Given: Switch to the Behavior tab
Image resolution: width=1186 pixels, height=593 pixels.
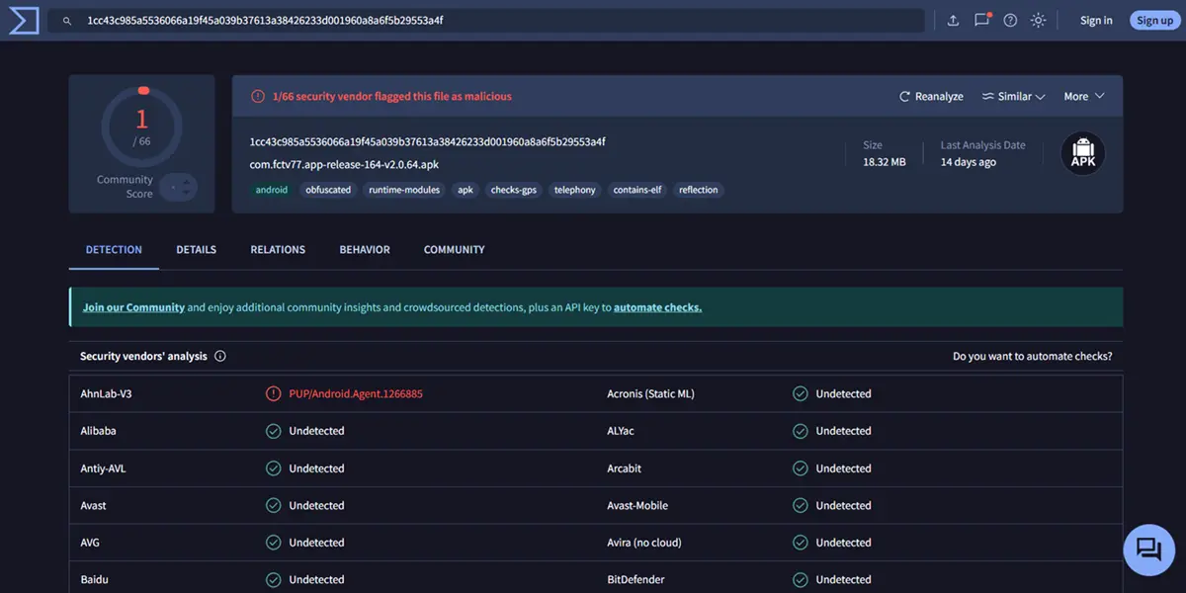Looking at the screenshot, I should point(364,249).
